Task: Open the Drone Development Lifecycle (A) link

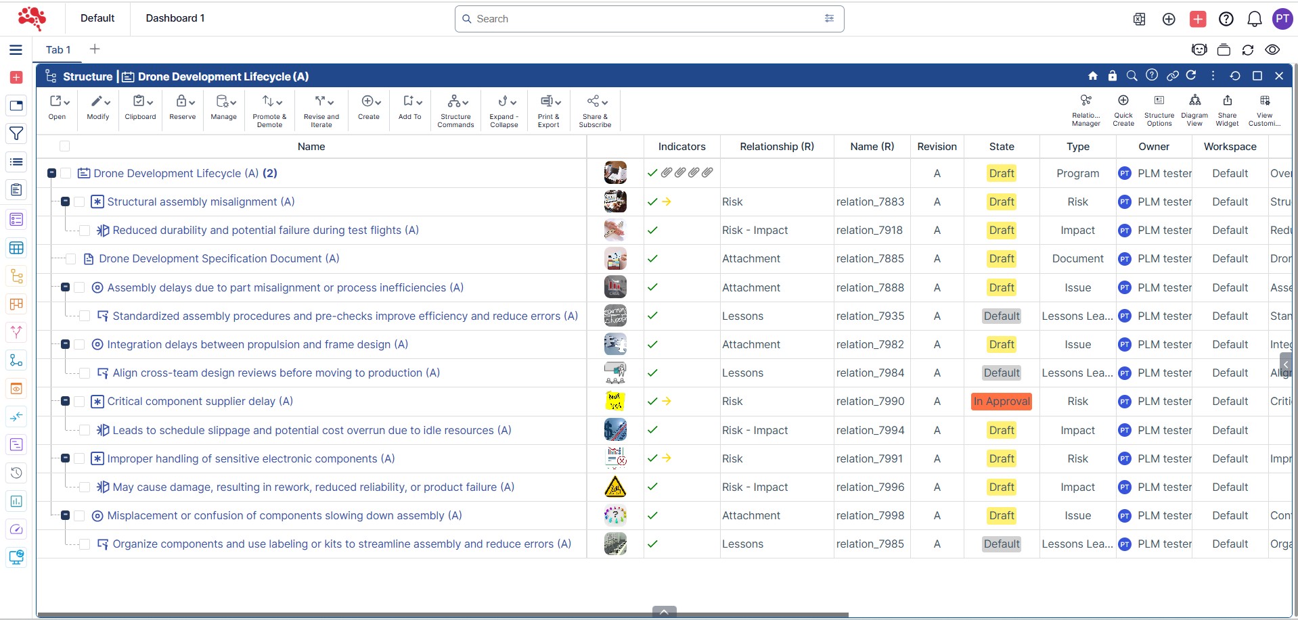Action: [x=176, y=173]
